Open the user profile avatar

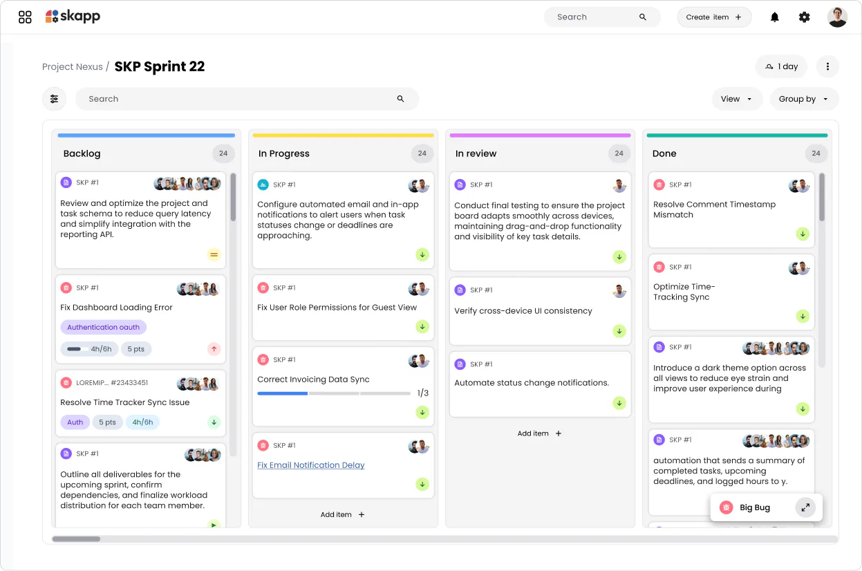[x=837, y=17]
